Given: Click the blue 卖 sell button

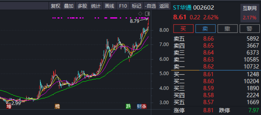Looking at the screenshot, I should [x=206, y=29].
